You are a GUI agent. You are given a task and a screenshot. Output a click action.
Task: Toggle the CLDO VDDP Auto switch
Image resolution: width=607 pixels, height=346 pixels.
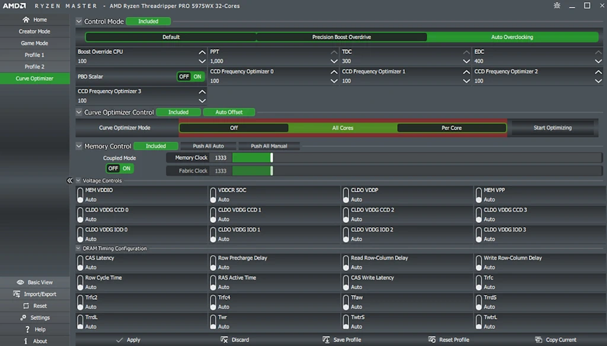[346, 195]
